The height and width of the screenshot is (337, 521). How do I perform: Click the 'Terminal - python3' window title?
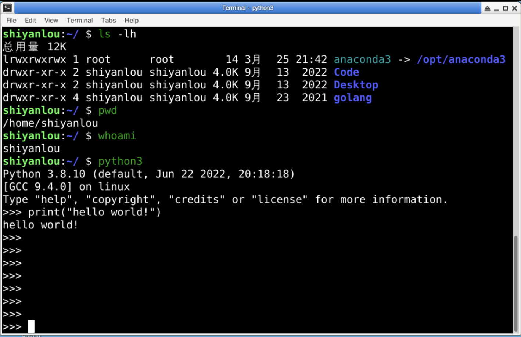(x=248, y=8)
